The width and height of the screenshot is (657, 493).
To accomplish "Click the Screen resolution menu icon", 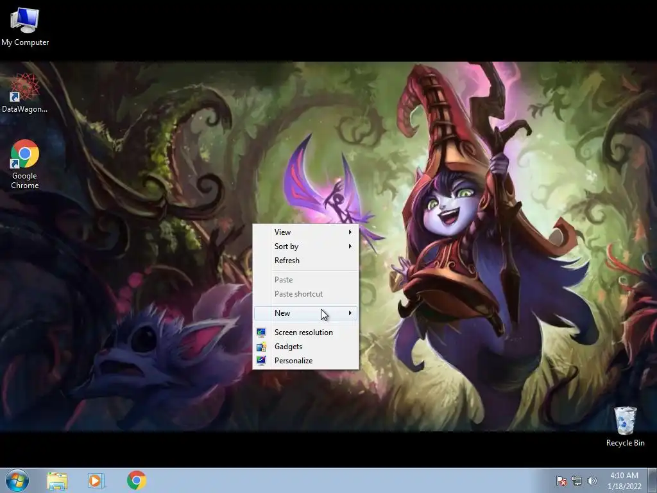I will click(261, 333).
